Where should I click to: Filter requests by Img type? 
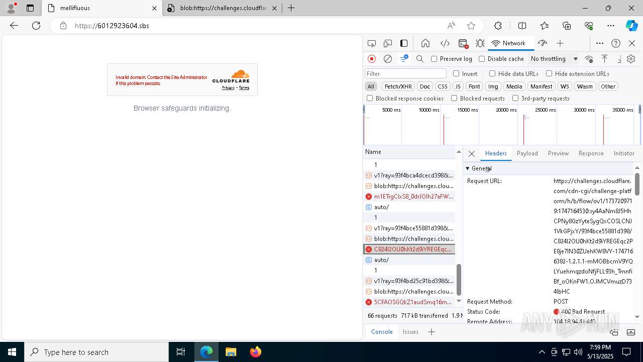pos(493,86)
